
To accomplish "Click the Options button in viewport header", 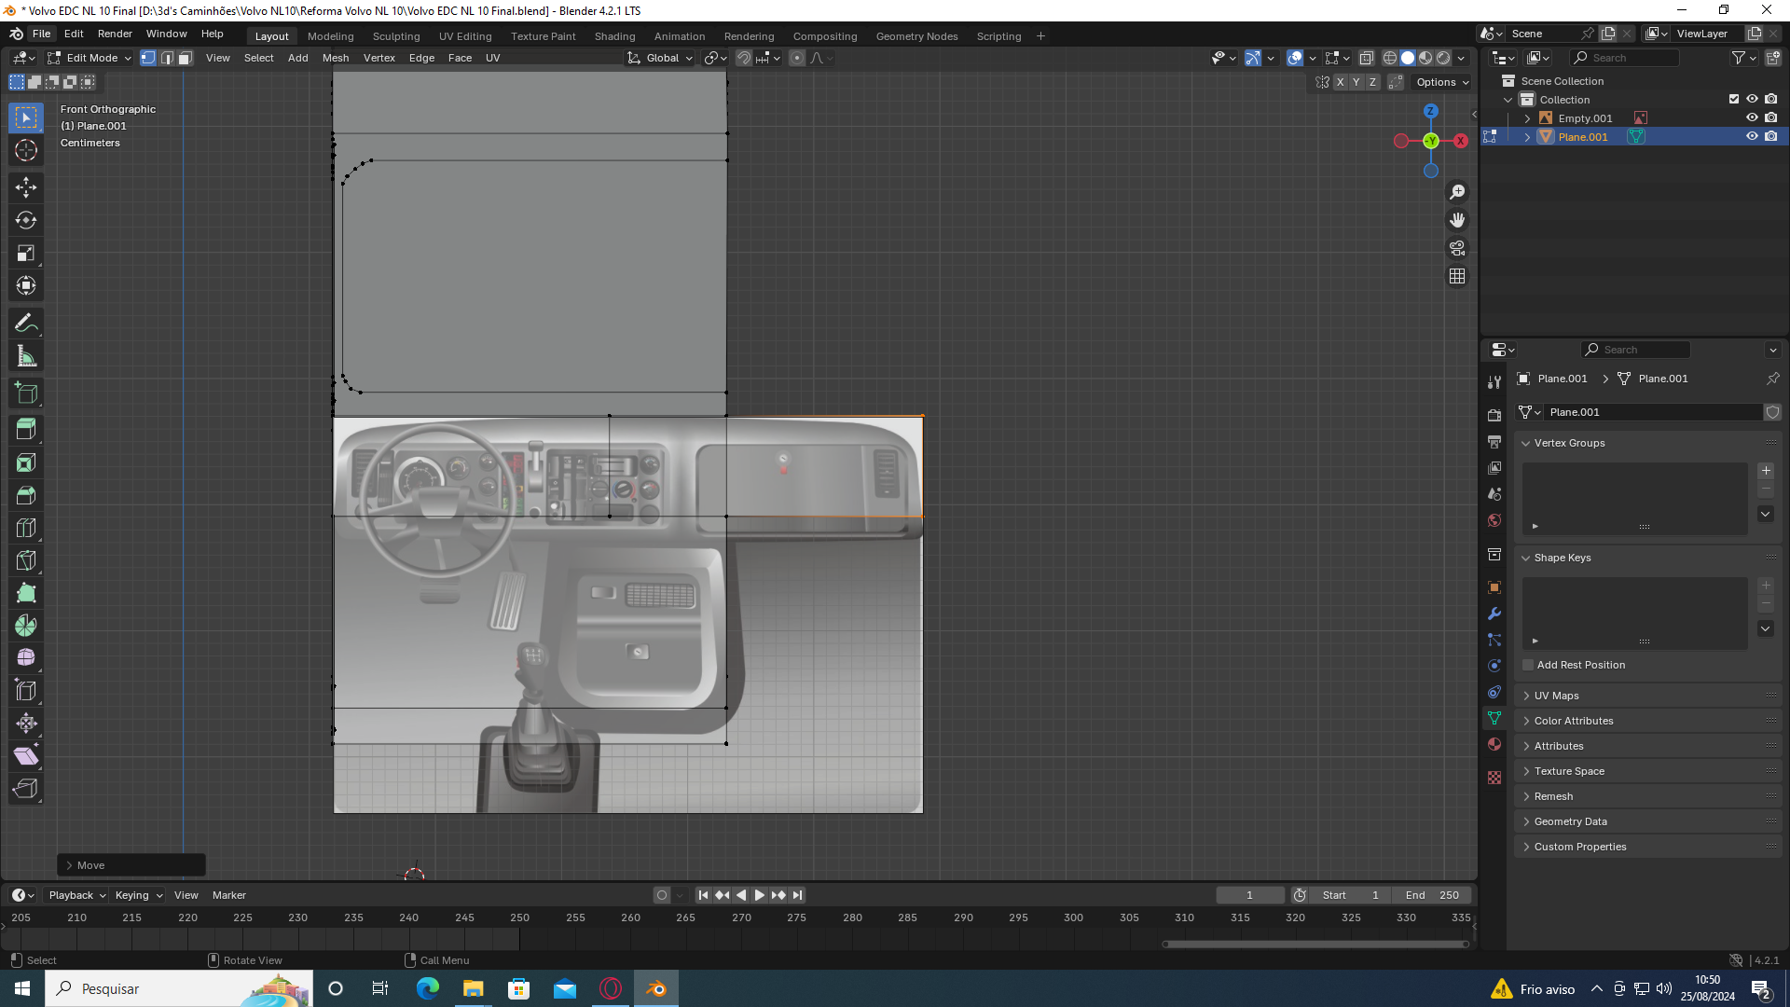I will click(x=1441, y=82).
